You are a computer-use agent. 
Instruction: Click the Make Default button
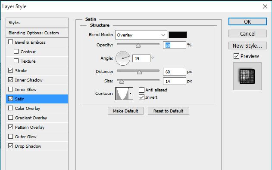pyautogui.click(x=125, y=111)
